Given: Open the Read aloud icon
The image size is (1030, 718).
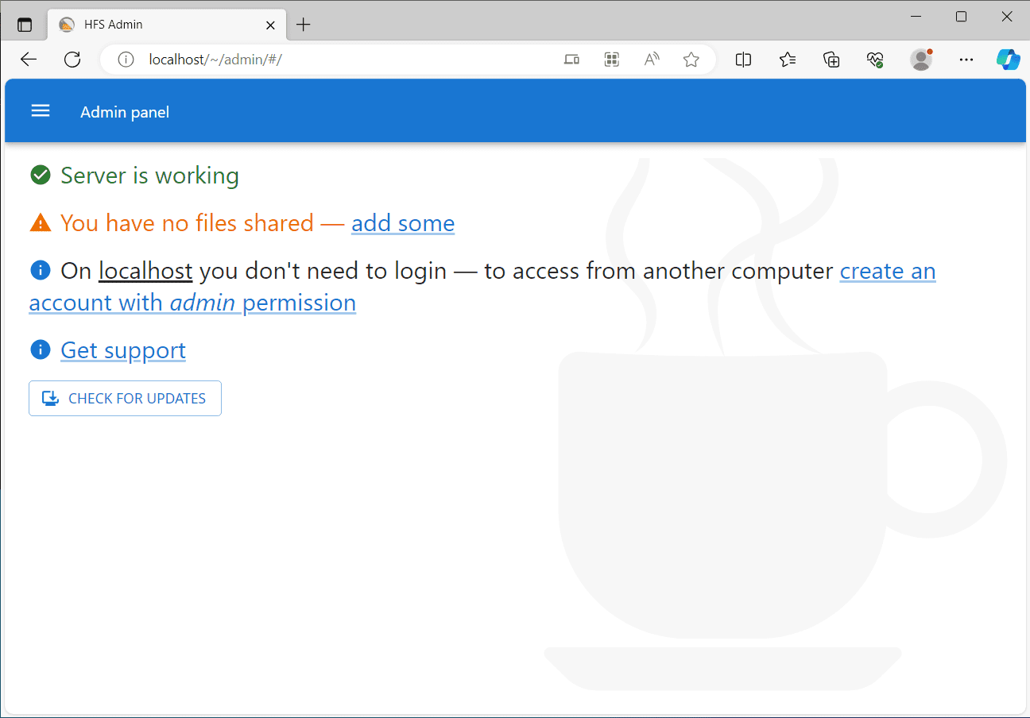Looking at the screenshot, I should point(652,60).
